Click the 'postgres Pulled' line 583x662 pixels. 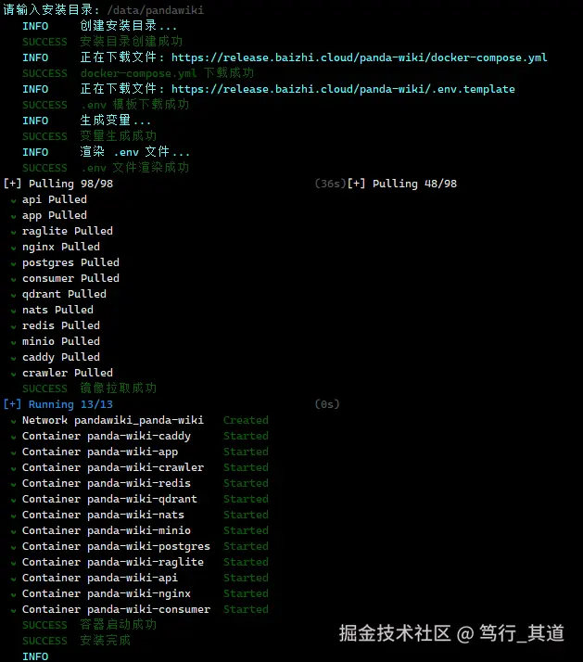click(x=71, y=262)
